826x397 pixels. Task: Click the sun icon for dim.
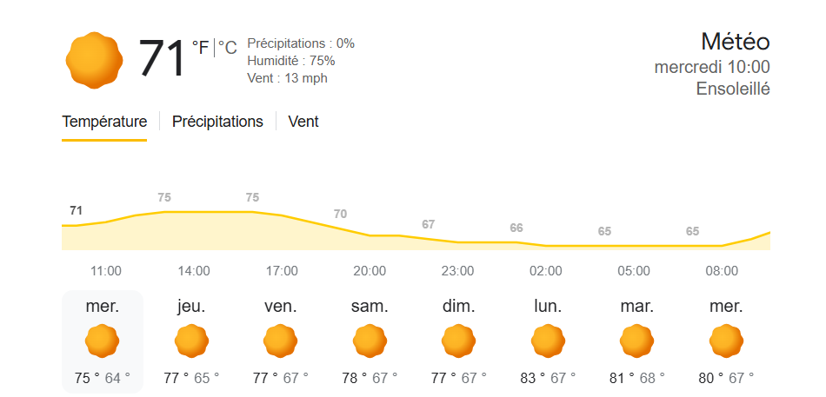(459, 341)
